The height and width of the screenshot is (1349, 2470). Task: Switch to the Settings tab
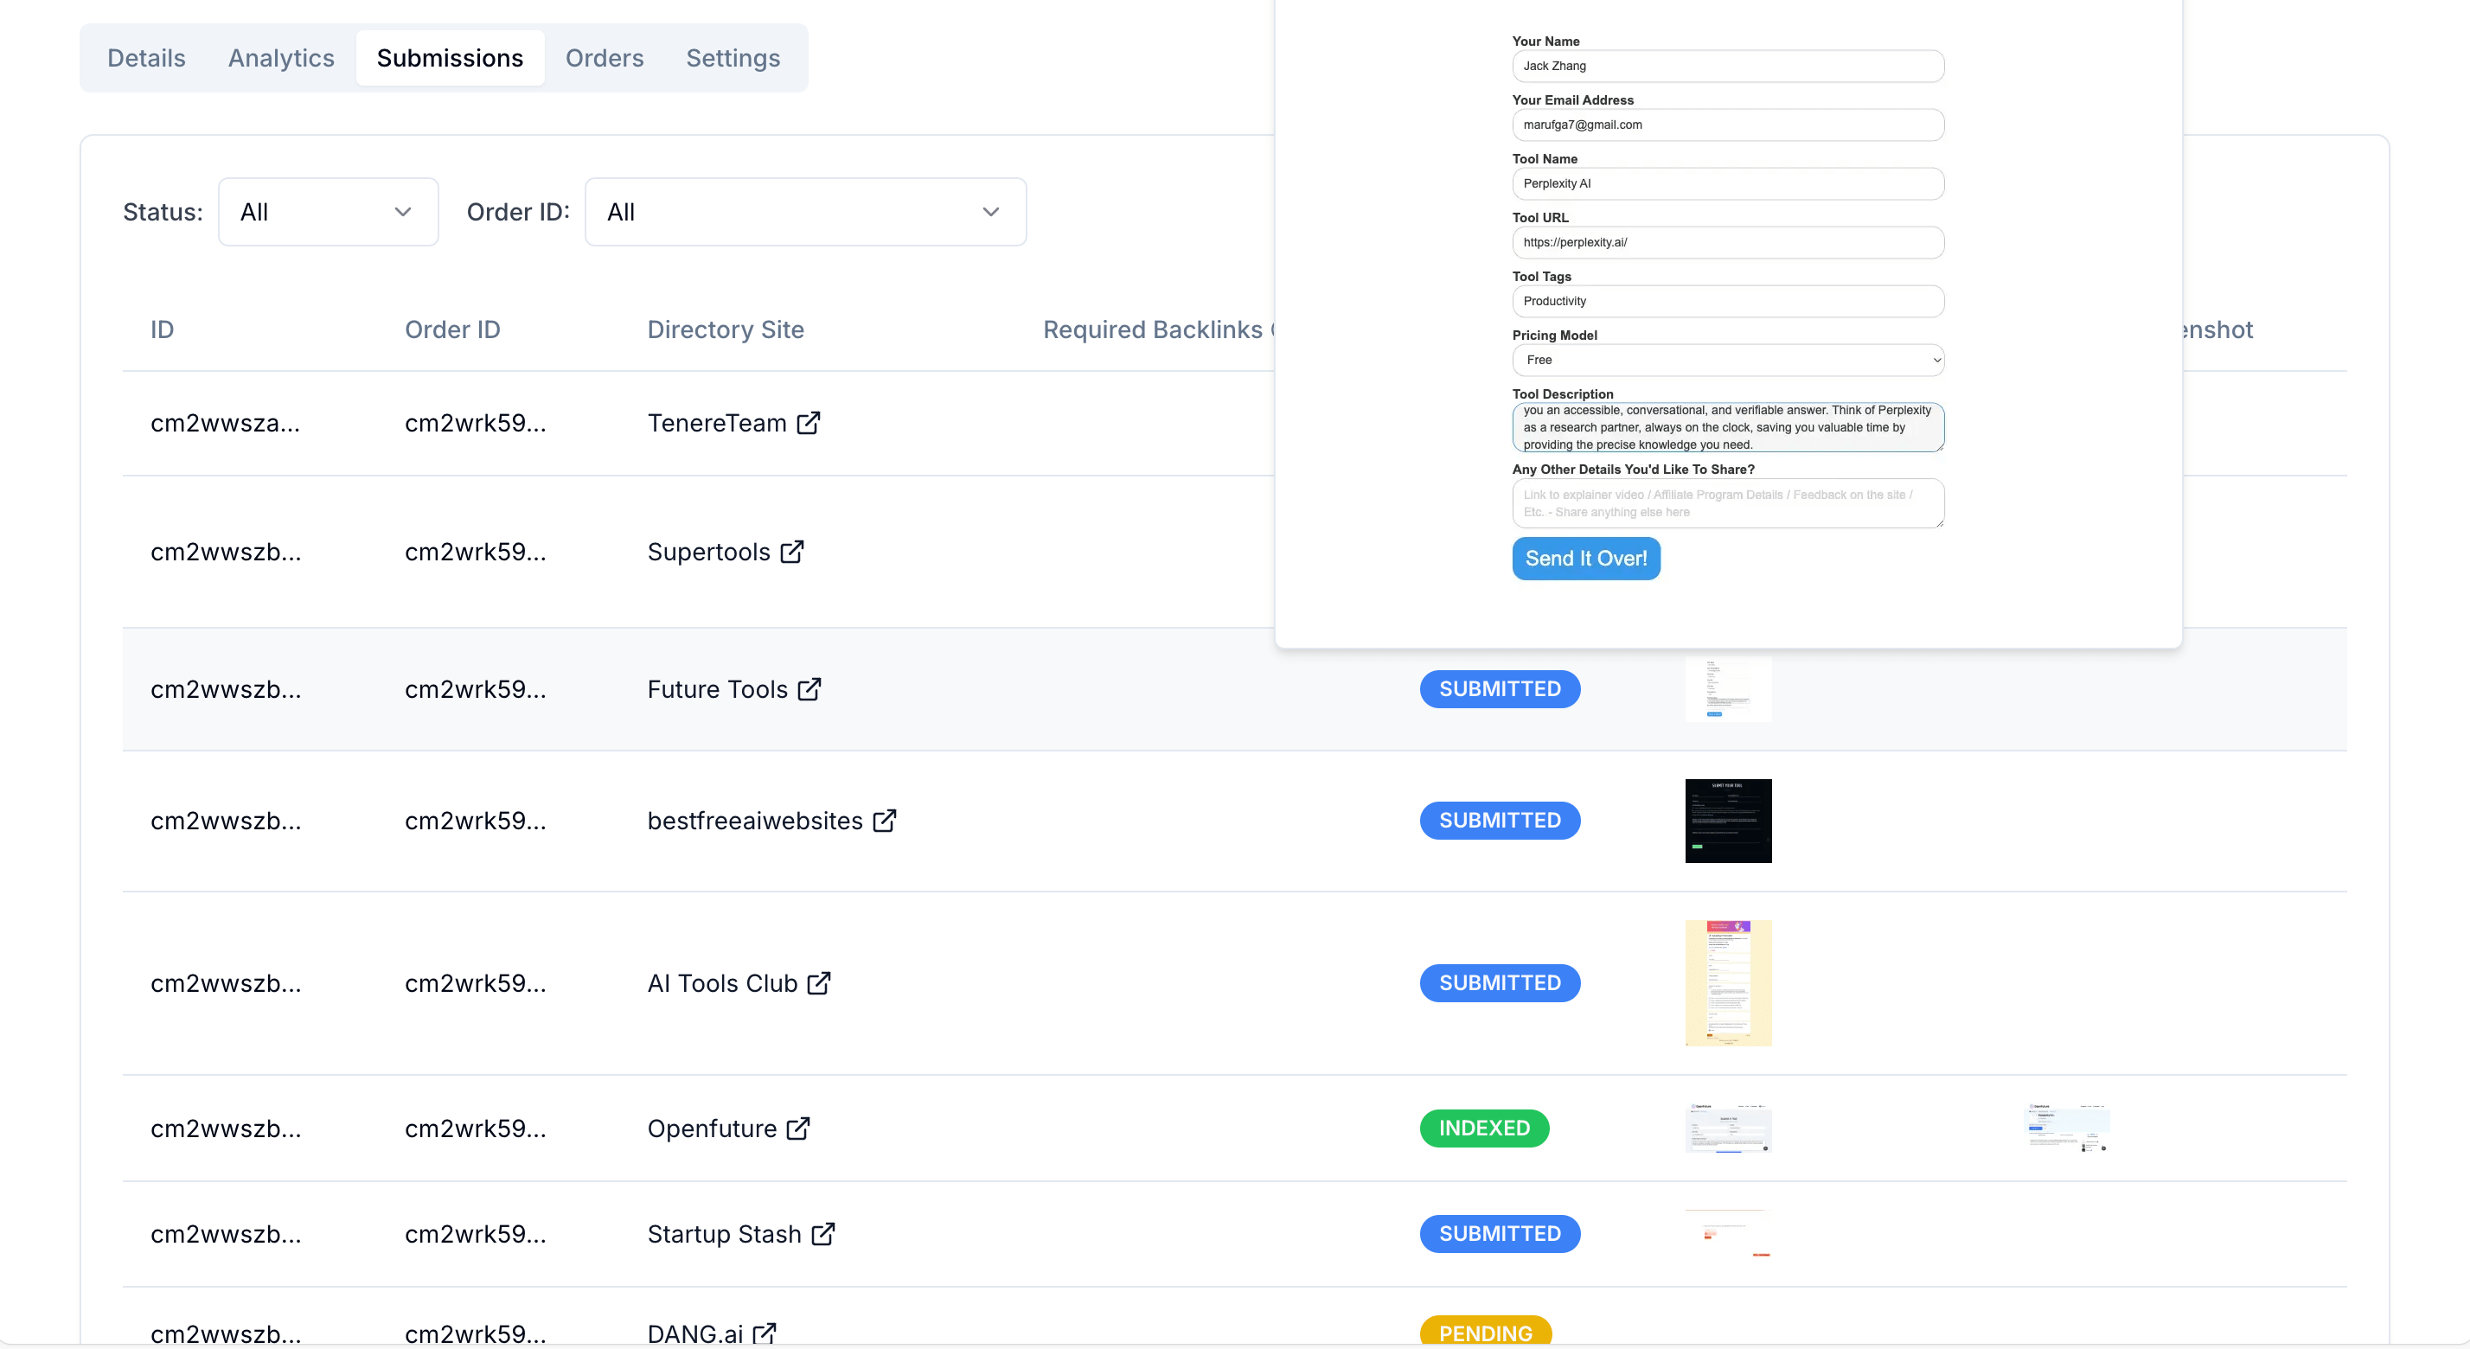(x=734, y=58)
